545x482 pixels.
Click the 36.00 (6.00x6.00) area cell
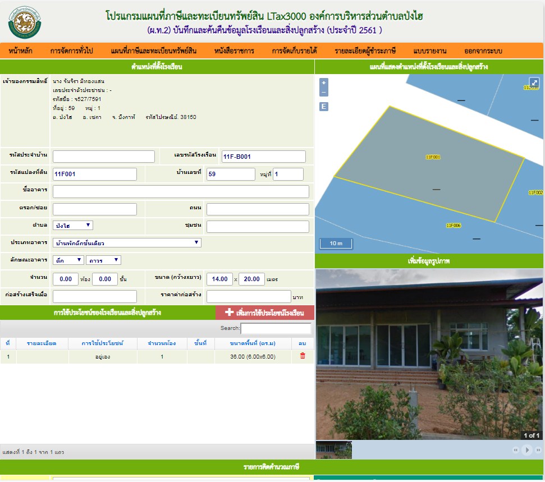coord(253,357)
